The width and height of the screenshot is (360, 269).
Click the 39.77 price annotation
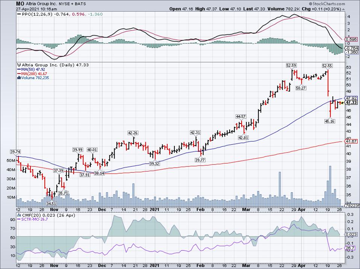tap(200, 160)
